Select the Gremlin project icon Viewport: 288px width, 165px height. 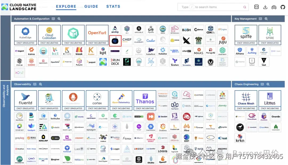[276, 117]
